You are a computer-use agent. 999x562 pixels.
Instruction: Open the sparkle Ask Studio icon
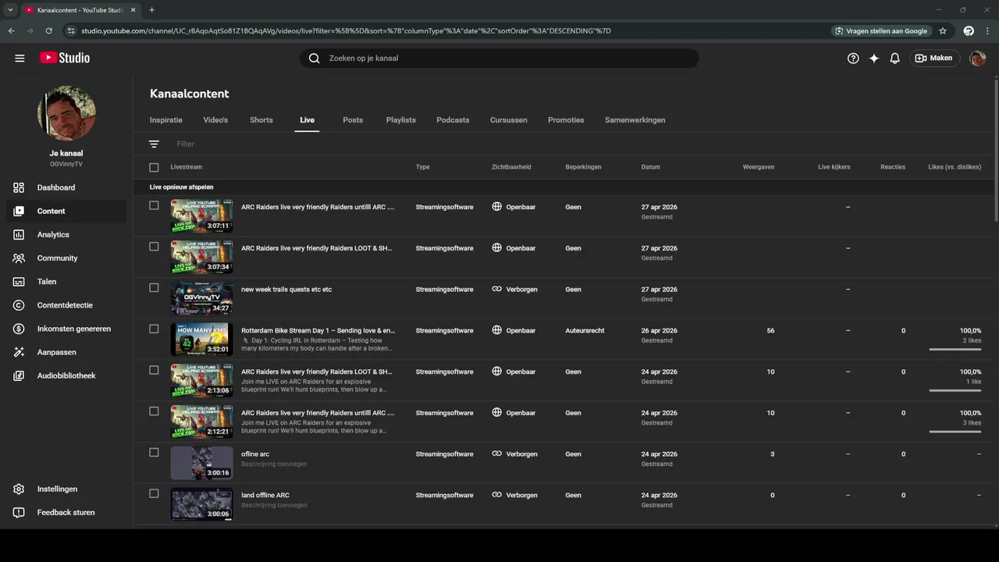(x=874, y=58)
